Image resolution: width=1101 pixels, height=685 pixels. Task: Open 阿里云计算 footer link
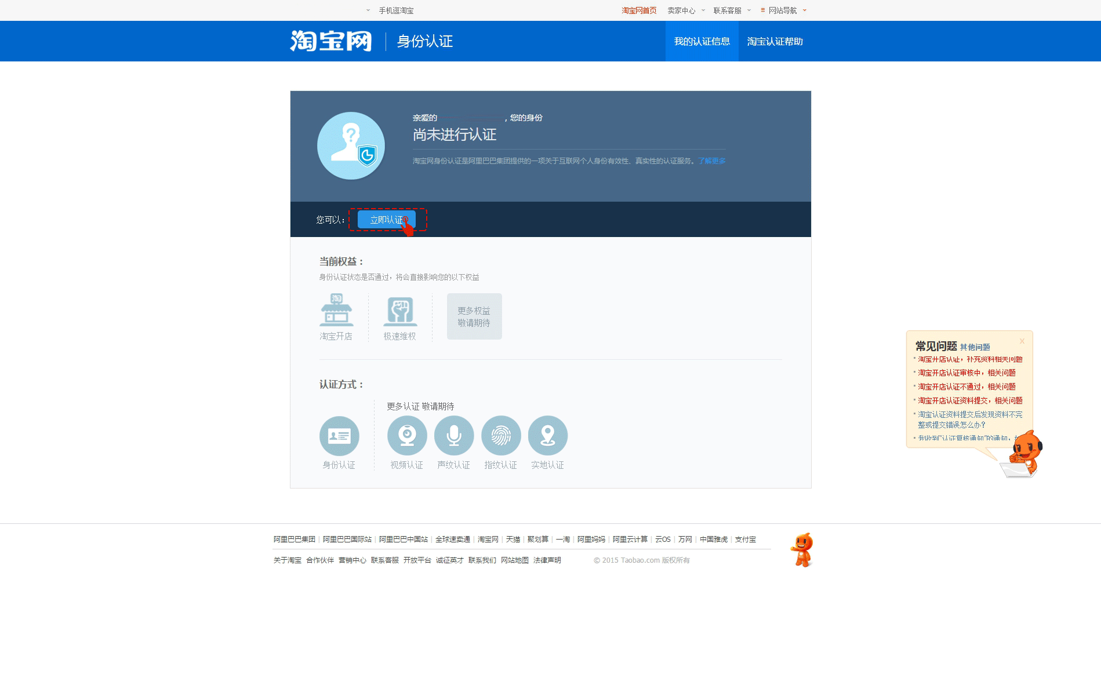[630, 539]
